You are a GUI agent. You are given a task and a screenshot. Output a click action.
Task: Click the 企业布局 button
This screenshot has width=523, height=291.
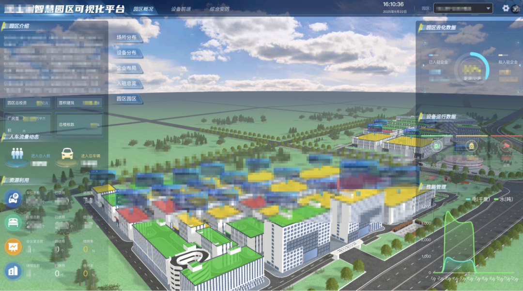(128, 68)
